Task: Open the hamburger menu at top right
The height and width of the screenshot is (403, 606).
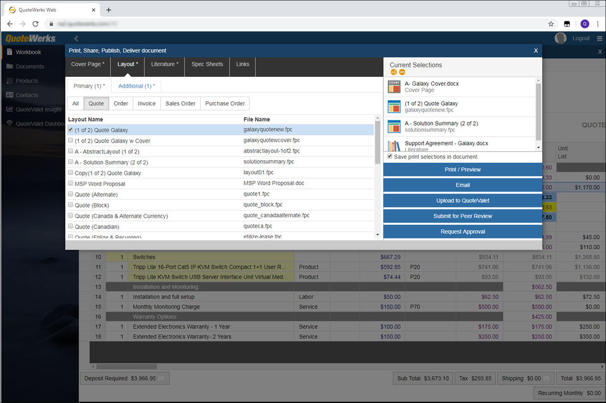Action: pyautogui.click(x=600, y=38)
